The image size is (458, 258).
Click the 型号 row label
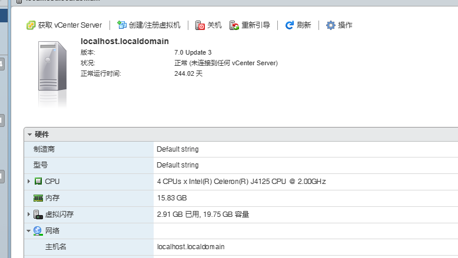click(40, 165)
